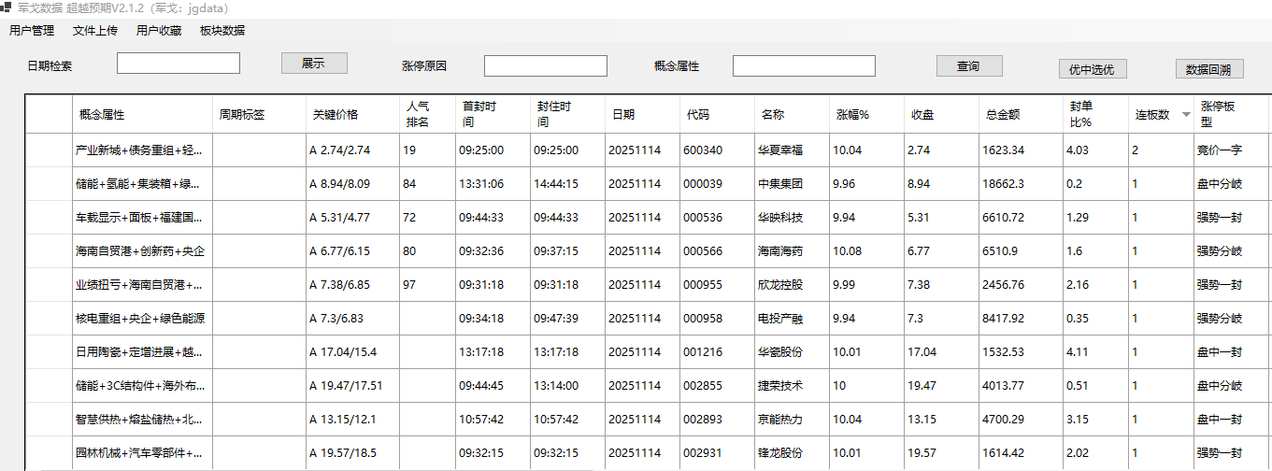Focus the 涨停原因 input field
The height and width of the screenshot is (471, 1272).
pos(546,66)
